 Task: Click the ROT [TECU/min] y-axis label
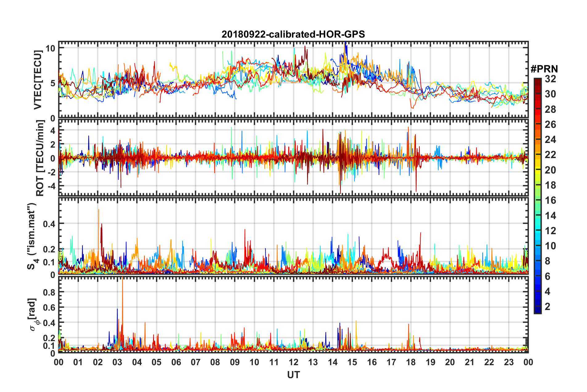click(x=40, y=158)
